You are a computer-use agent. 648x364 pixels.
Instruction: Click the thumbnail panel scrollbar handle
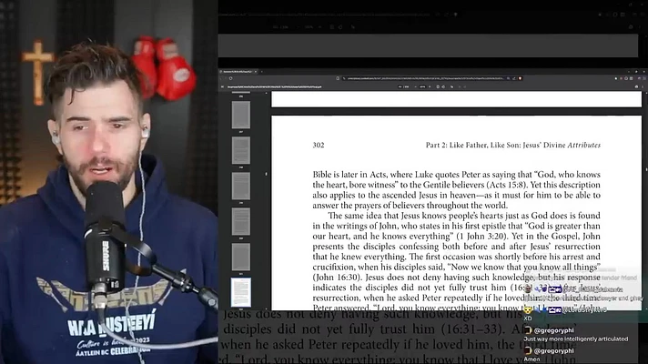(x=266, y=174)
